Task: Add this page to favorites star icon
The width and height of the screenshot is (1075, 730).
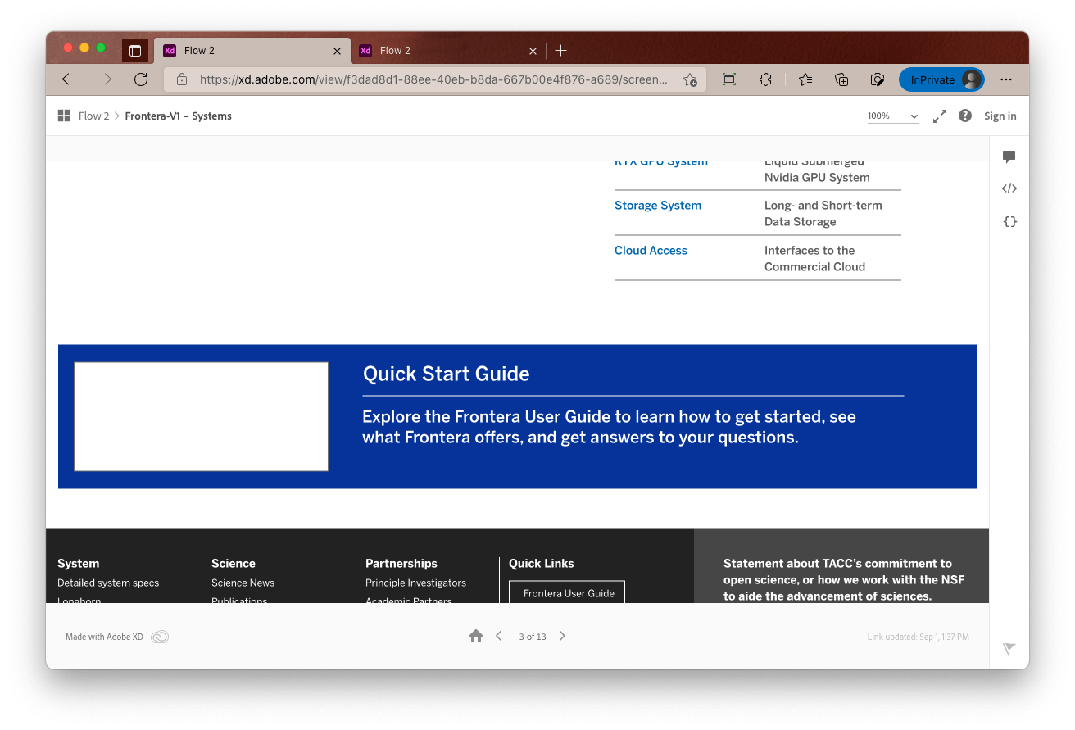Action: click(x=690, y=79)
